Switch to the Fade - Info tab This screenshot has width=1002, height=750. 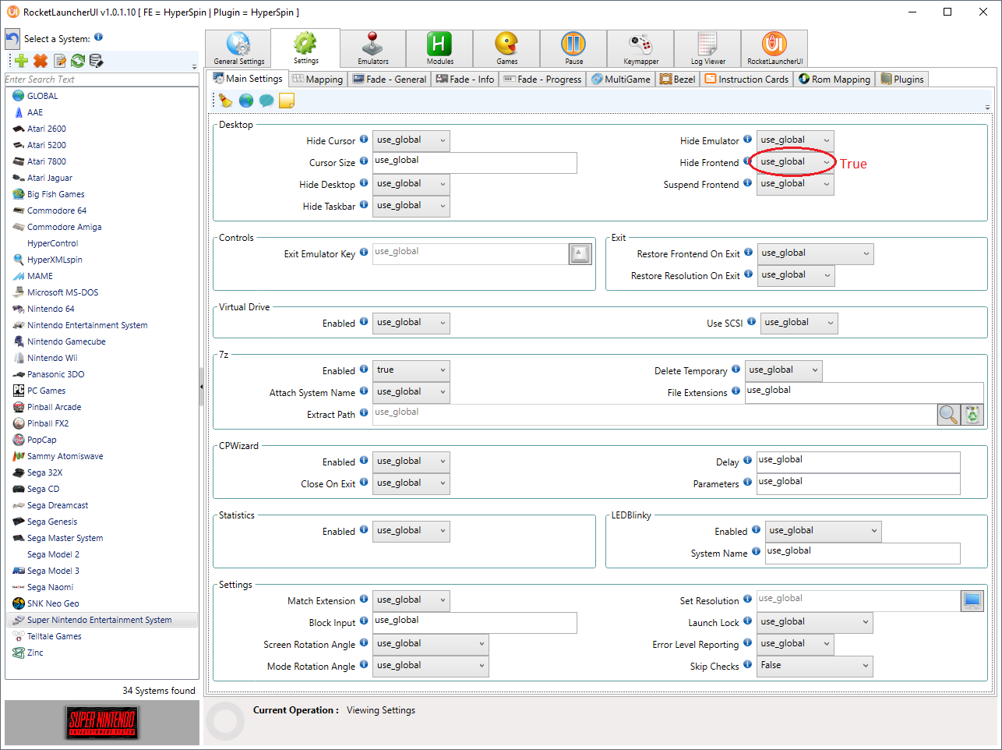pyautogui.click(x=465, y=79)
